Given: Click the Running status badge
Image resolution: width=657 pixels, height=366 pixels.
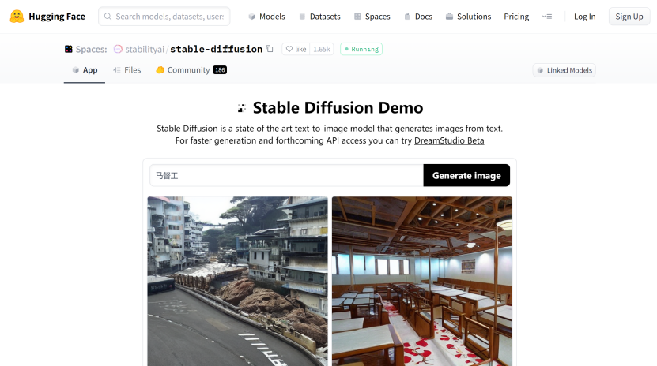Looking at the screenshot, I should point(361,49).
